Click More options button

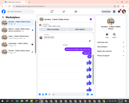click(80, 29)
